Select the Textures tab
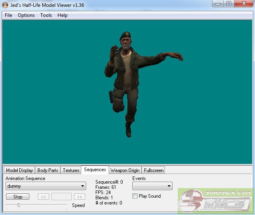The image size is (255, 215). click(x=71, y=170)
